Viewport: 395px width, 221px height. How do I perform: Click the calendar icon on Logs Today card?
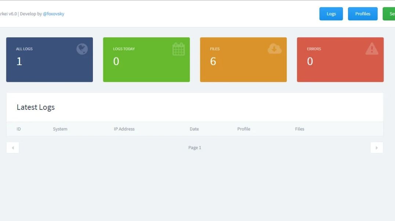[178, 49]
